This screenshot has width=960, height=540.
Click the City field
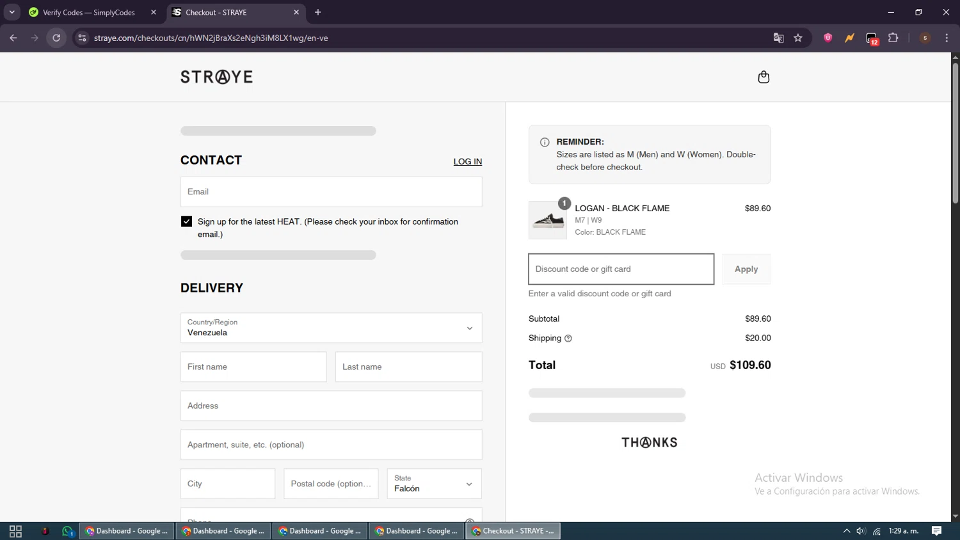point(228,484)
